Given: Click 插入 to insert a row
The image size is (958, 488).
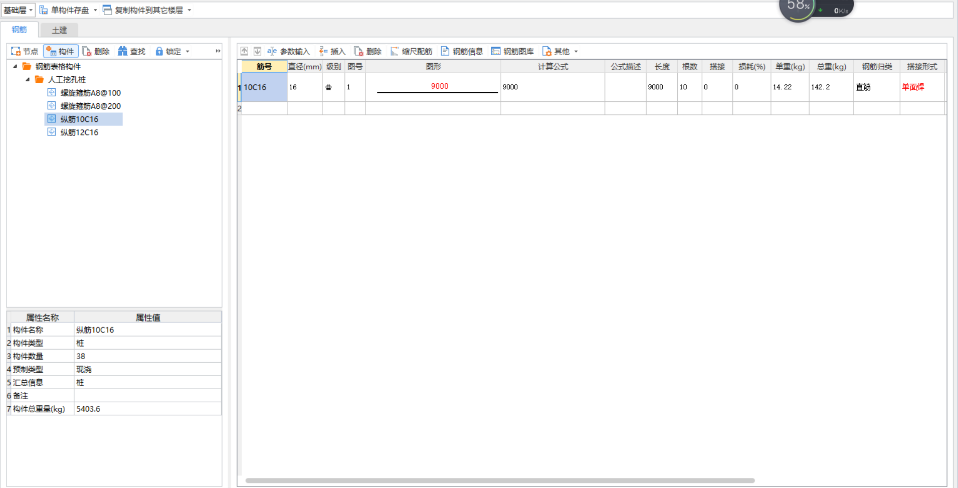Looking at the screenshot, I should [332, 52].
